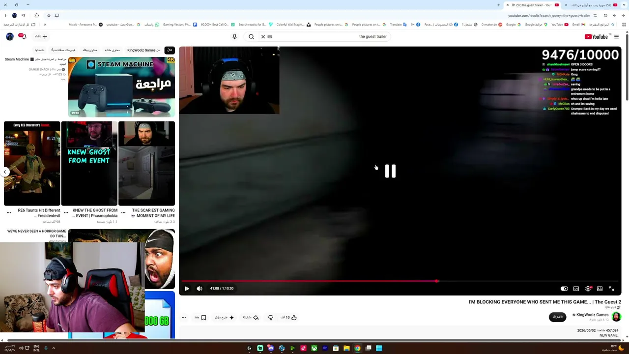The width and height of the screenshot is (629, 354).
Task: Open the YouTube guide hamburger menu
Action: (x=616, y=36)
